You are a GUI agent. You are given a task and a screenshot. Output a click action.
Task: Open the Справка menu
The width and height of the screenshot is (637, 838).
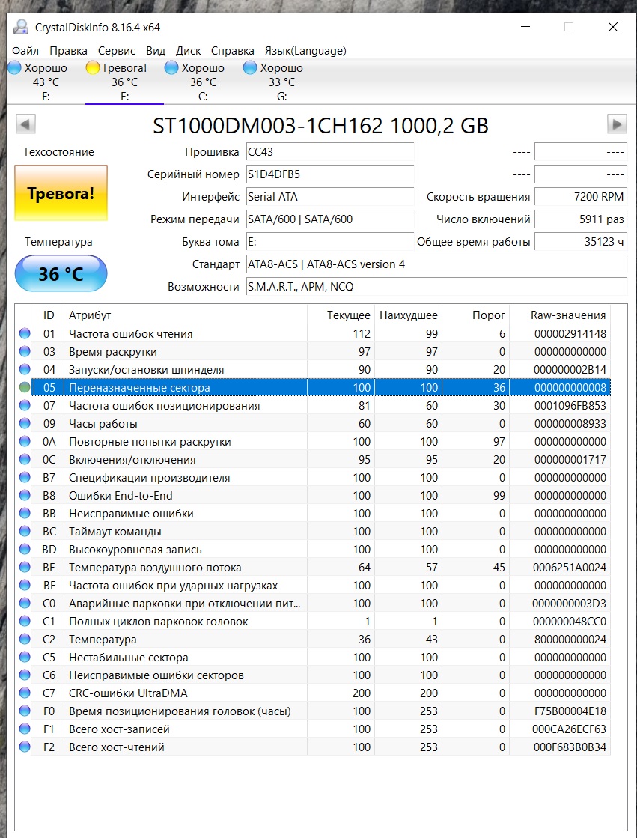pyautogui.click(x=232, y=51)
